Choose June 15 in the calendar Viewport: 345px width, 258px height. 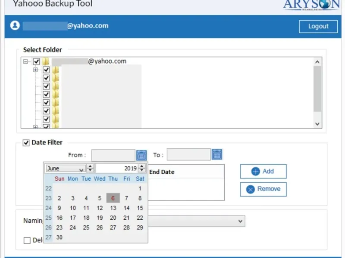[140, 208]
